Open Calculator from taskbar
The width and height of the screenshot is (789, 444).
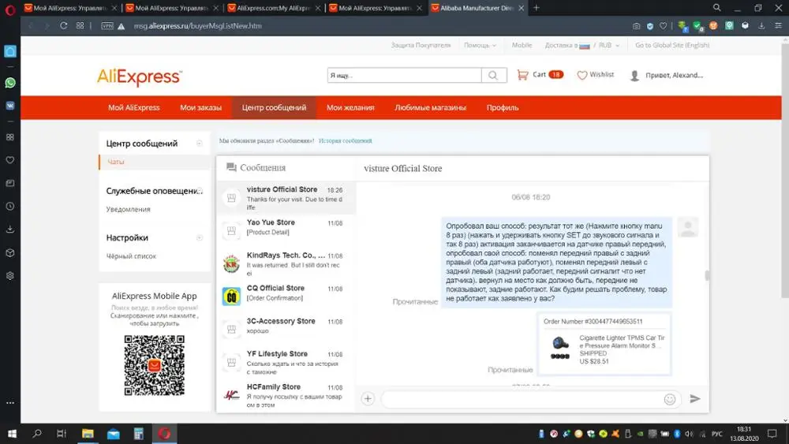138,434
